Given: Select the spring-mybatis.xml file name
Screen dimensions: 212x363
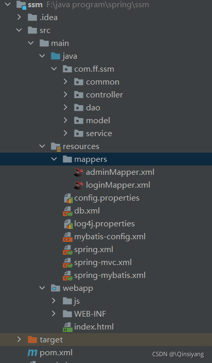Looking at the screenshot, I should coord(110,275).
